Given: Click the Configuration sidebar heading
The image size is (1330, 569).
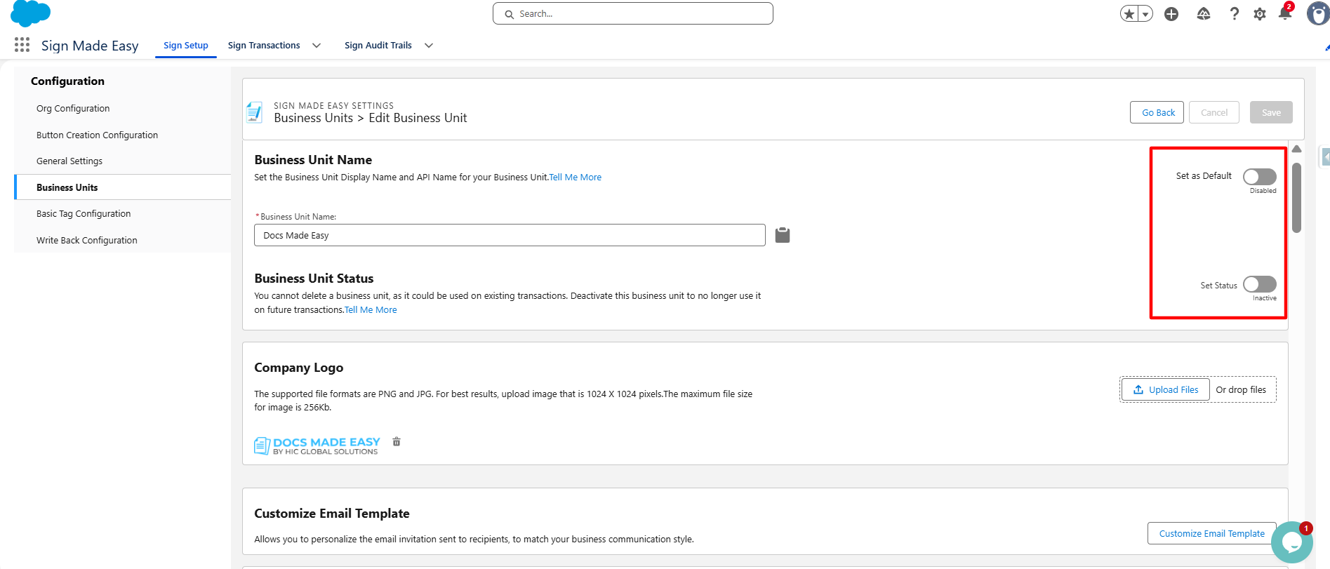Looking at the screenshot, I should pos(67,81).
